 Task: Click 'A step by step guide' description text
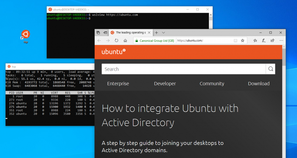tap(163, 147)
